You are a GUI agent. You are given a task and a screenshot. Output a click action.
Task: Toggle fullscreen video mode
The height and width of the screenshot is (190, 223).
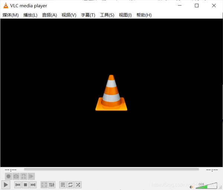coord(44,185)
